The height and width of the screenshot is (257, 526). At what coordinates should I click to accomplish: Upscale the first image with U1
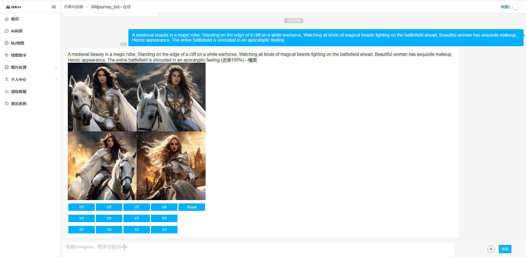[82, 207]
